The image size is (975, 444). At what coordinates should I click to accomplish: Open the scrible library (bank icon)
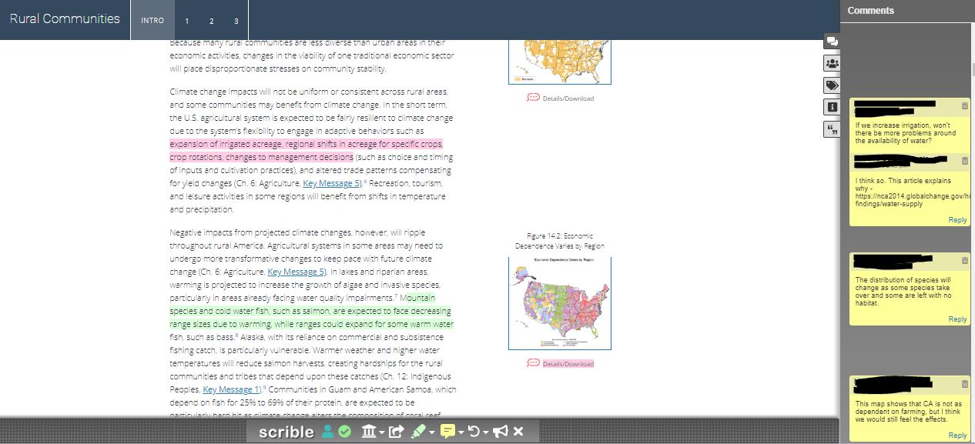coord(370,431)
